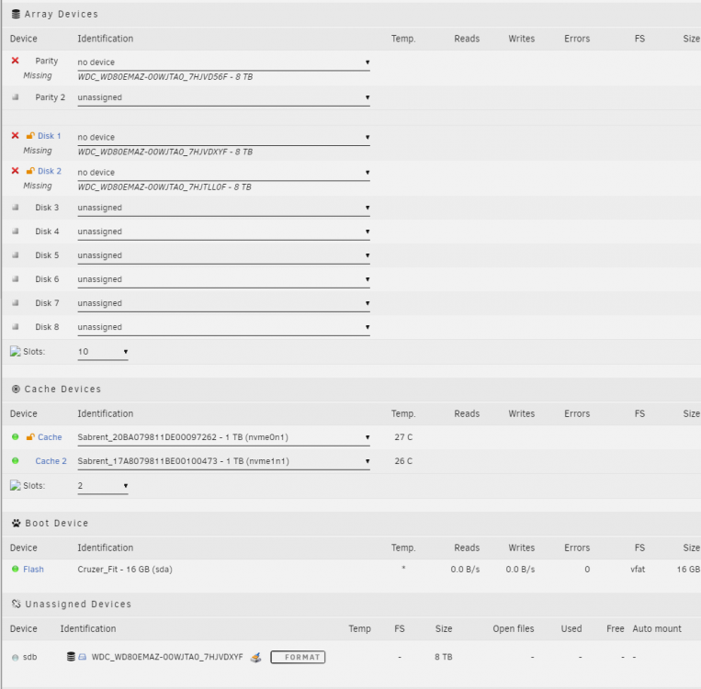Click the disk stack icon in the sdb row
Image resolution: width=701 pixels, height=689 pixels.
click(71, 656)
